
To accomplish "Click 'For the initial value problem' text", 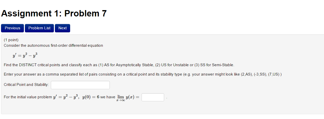I will (x=28, y=97).
